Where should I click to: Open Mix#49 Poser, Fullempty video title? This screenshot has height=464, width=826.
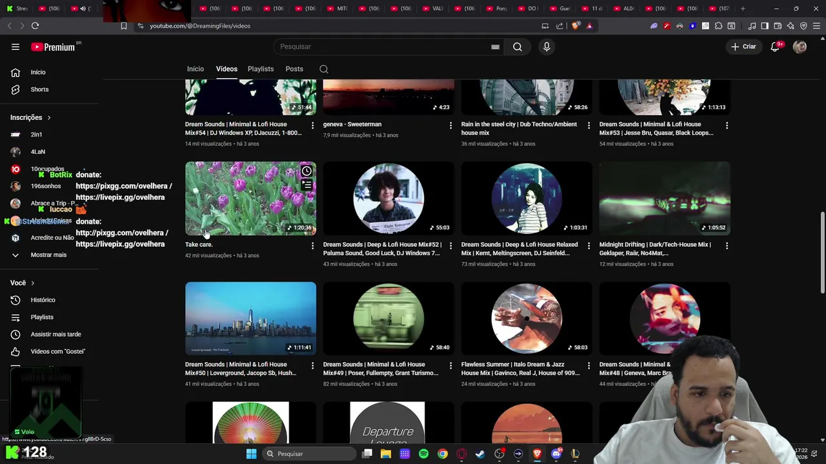[381, 369]
